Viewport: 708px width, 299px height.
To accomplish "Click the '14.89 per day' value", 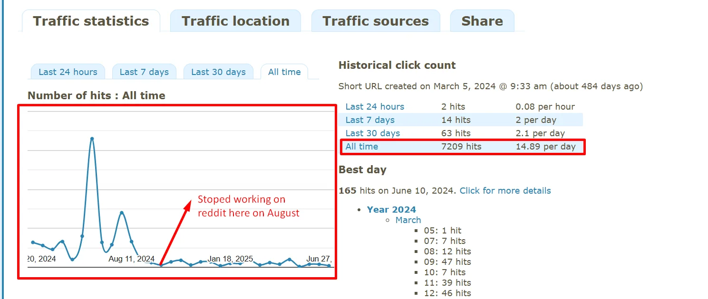I will pyautogui.click(x=545, y=147).
